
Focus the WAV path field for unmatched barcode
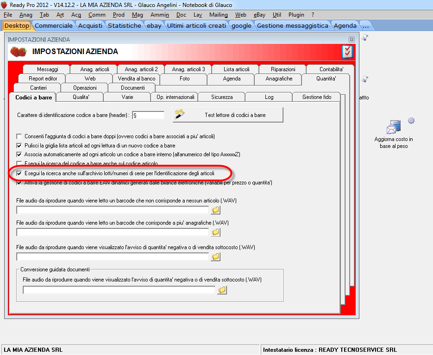pyautogui.click(x=113, y=210)
